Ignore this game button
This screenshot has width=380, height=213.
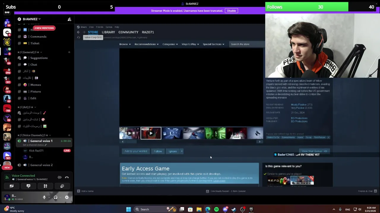pos(172,151)
